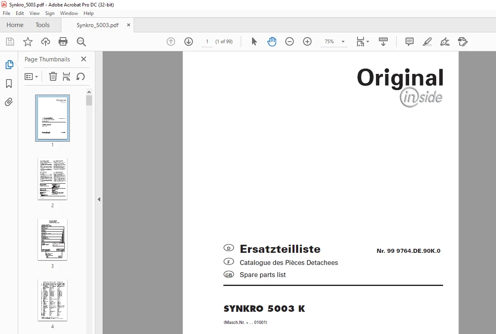The width and height of the screenshot is (496, 334).
Task: Zoom in with the plus icon
Action: (307, 42)
